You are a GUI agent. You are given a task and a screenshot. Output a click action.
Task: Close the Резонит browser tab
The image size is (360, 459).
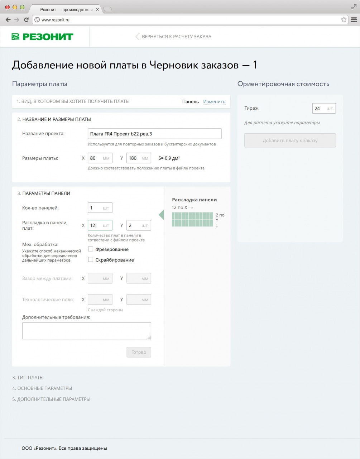pos(97,10)
